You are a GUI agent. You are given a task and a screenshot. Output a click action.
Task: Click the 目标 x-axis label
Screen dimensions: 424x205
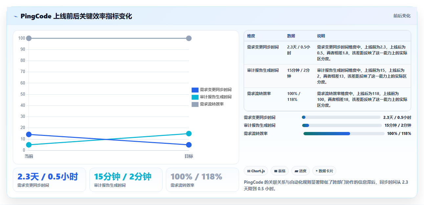point(189,156)
